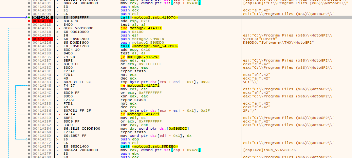The width and height of the screenshot is (352, 158).
Task: Toggle breakpoint dot at address 0041A20B
Action: click(x=29, y=18)
